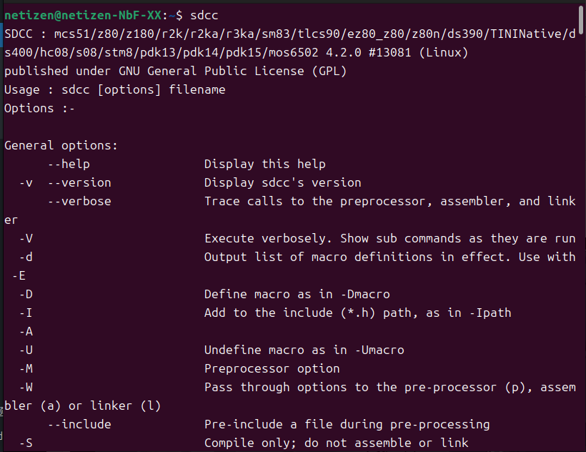This screenshot has height=452, width=586.
Task: Click the --version option text
Action: coord(79,183)
